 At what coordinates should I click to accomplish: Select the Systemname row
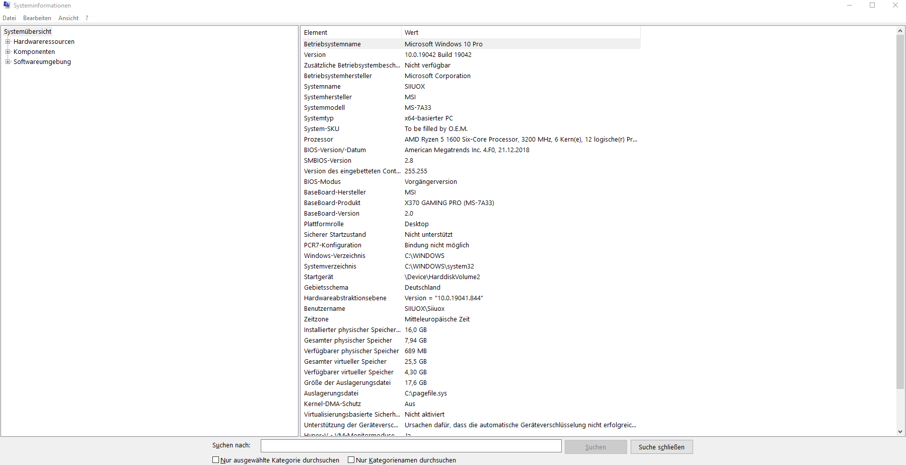click(471, 87)
